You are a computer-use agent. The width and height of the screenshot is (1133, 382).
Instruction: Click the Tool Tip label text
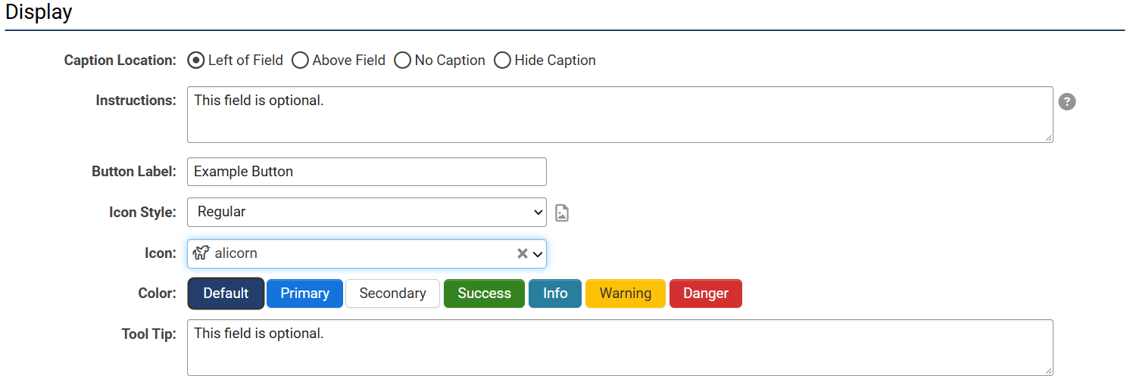(x=149, y=334)
